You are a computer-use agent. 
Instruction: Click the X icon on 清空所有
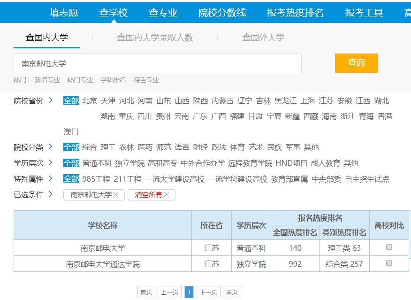tap(166, 195)
